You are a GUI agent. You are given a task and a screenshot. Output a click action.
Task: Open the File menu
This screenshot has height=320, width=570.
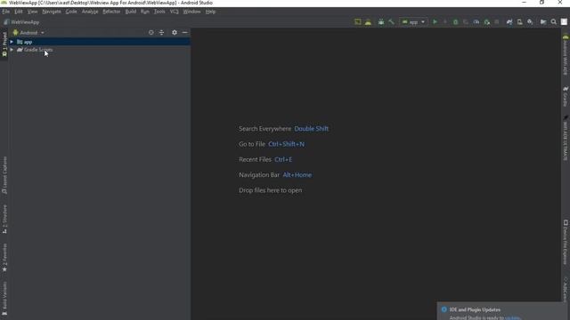pyautogui.click(x=6, y=12)
